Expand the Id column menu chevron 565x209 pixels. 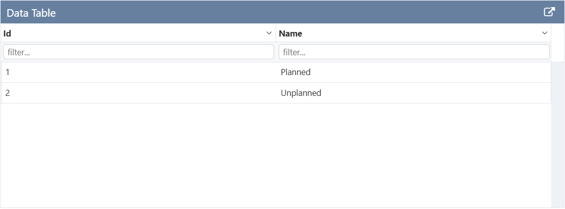click(269, 33)
